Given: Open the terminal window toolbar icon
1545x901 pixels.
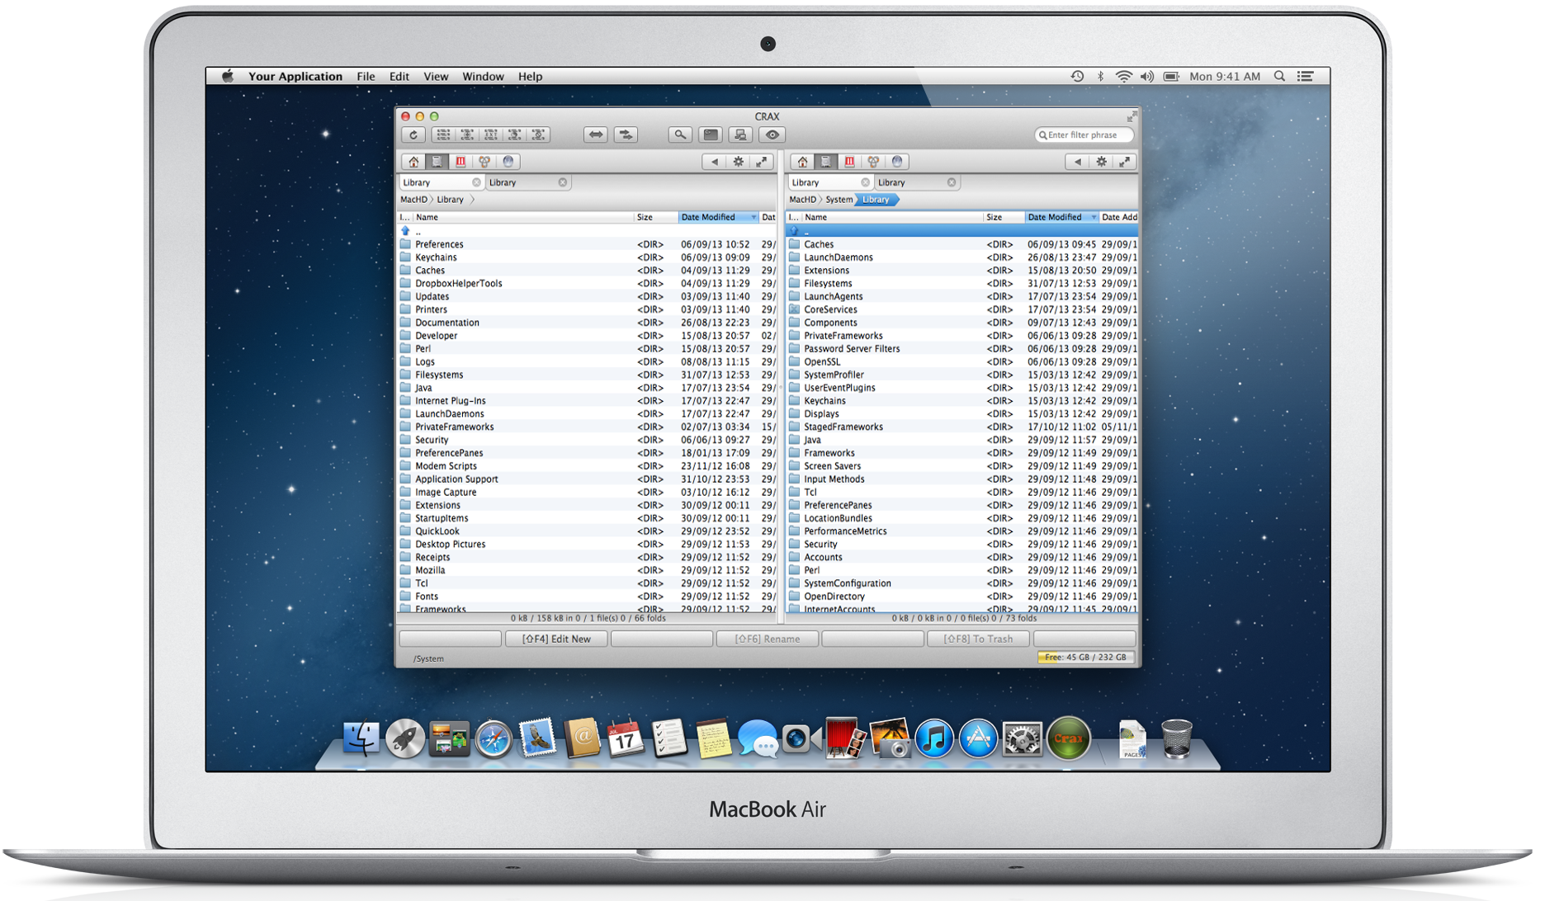Looking at the screenshot, I should (711, 134).
